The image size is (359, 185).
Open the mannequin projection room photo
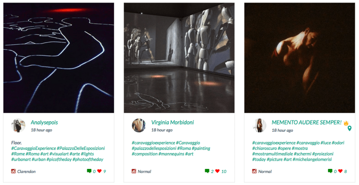pyautogui.click(x=179, y=58)
